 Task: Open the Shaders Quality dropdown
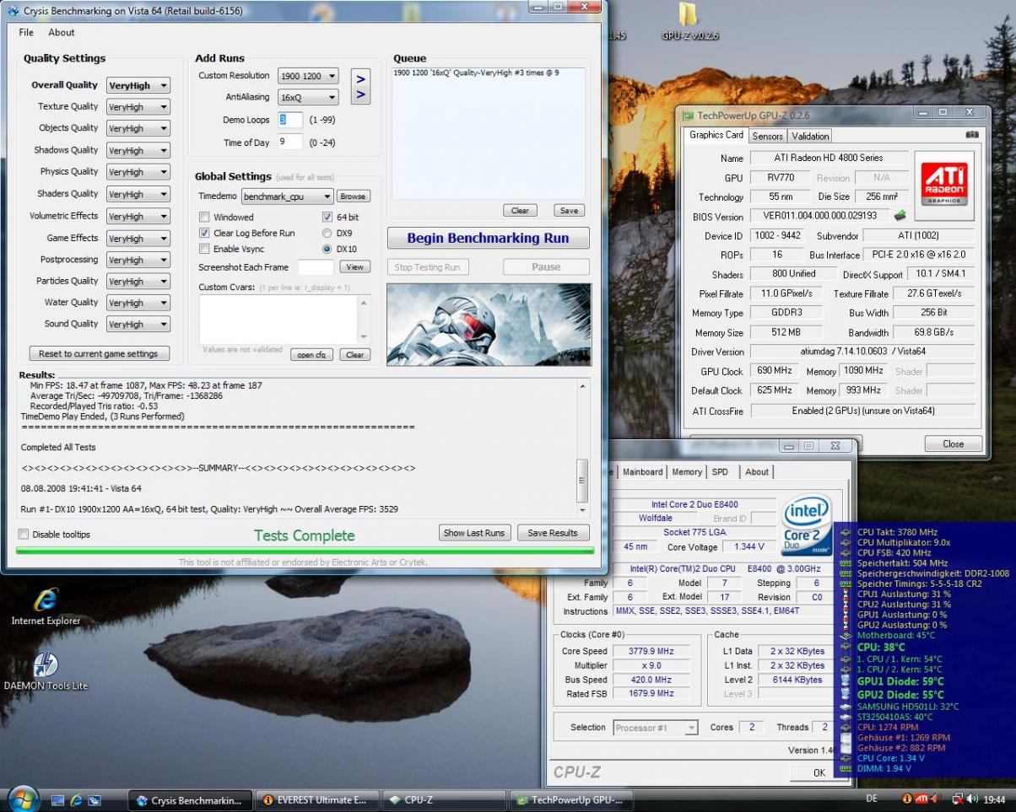pos(138,194)
